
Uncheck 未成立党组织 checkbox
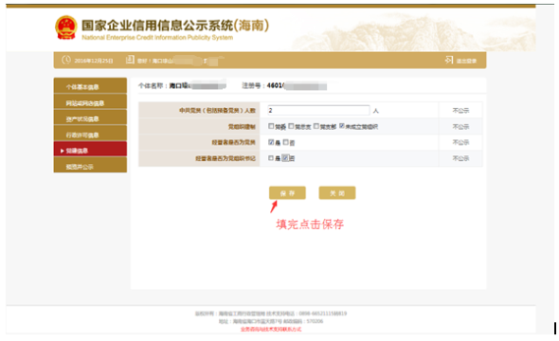point(341,126)
